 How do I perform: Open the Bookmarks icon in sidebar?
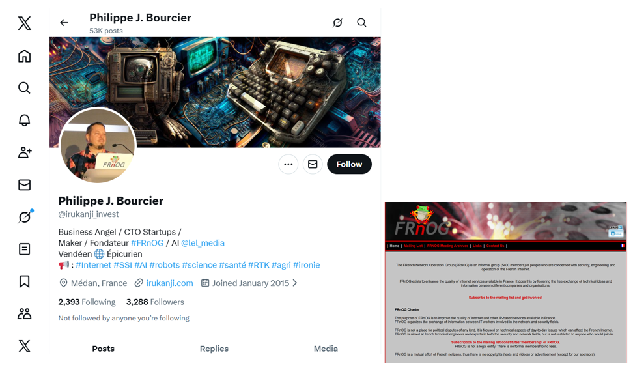(24, 281)
